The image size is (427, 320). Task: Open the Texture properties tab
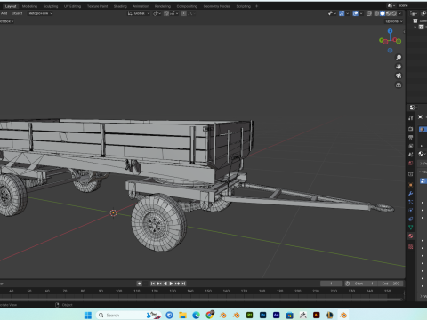pyautogui.click(x=411, y=247)
